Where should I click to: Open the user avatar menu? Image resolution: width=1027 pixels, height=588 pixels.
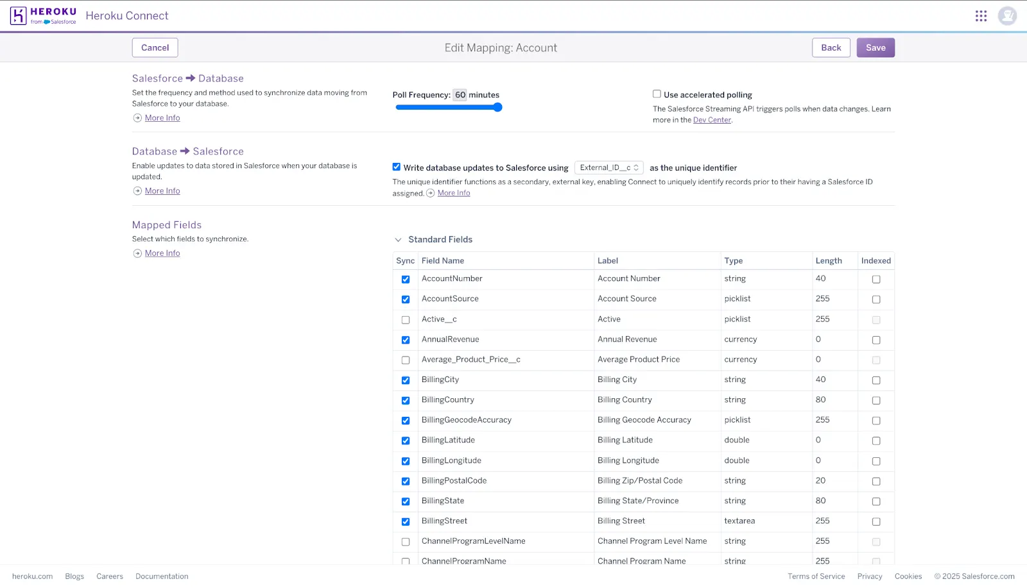coord(1007,16)
